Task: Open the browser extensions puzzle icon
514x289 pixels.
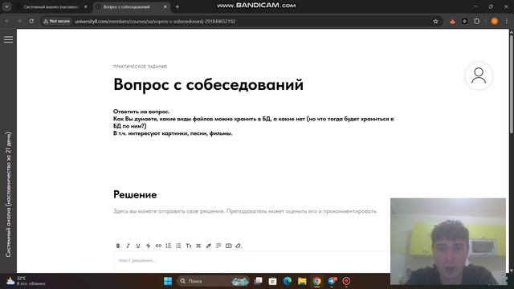Action: point(476,22)
